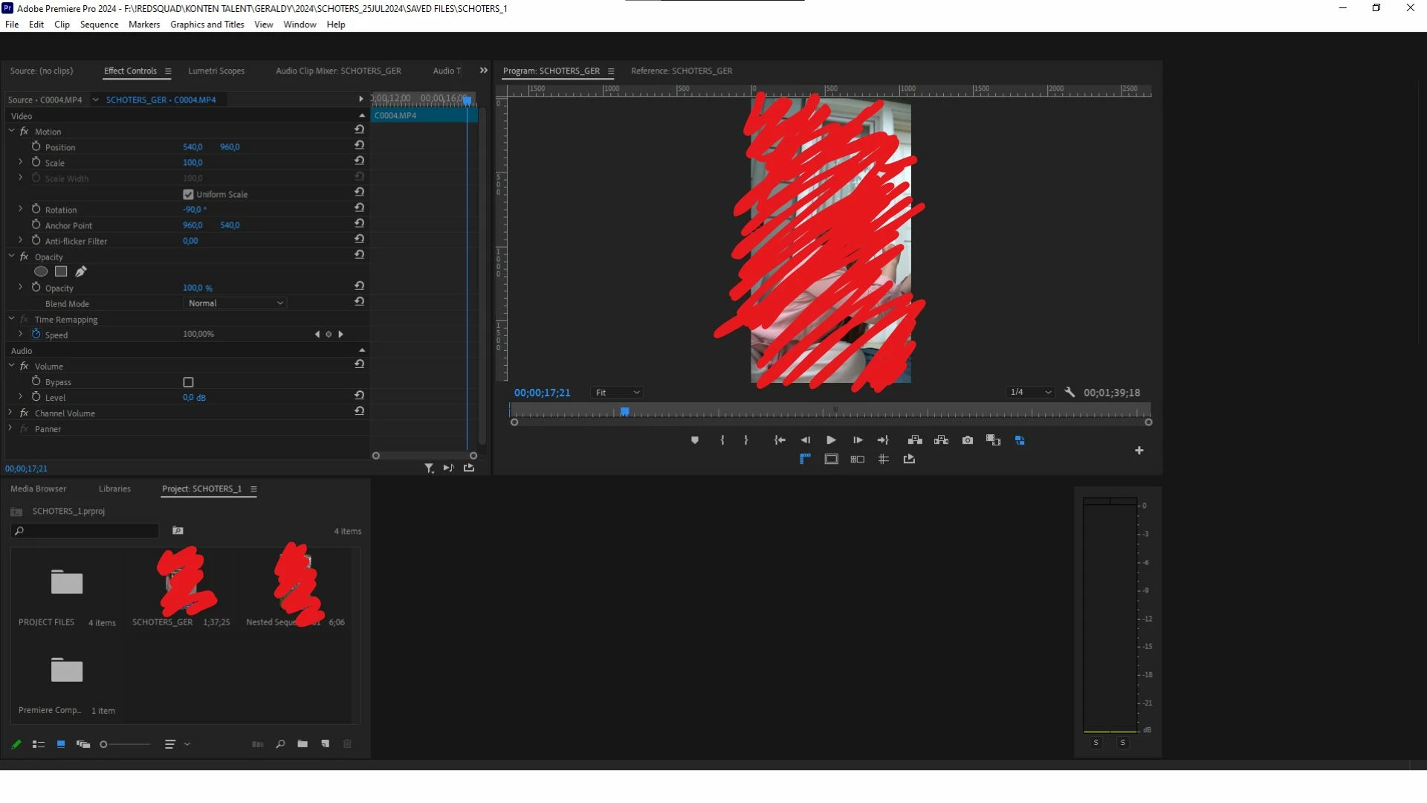The width and height of the screenshot is (1427, 803).
Task: Select the pen mask tool under Opacity
Action: coord(81,271)
